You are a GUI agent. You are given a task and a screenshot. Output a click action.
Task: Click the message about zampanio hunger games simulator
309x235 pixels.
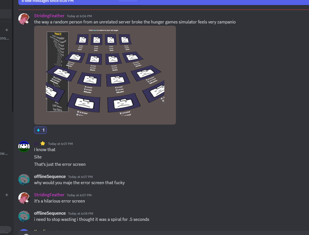(135, 22)
